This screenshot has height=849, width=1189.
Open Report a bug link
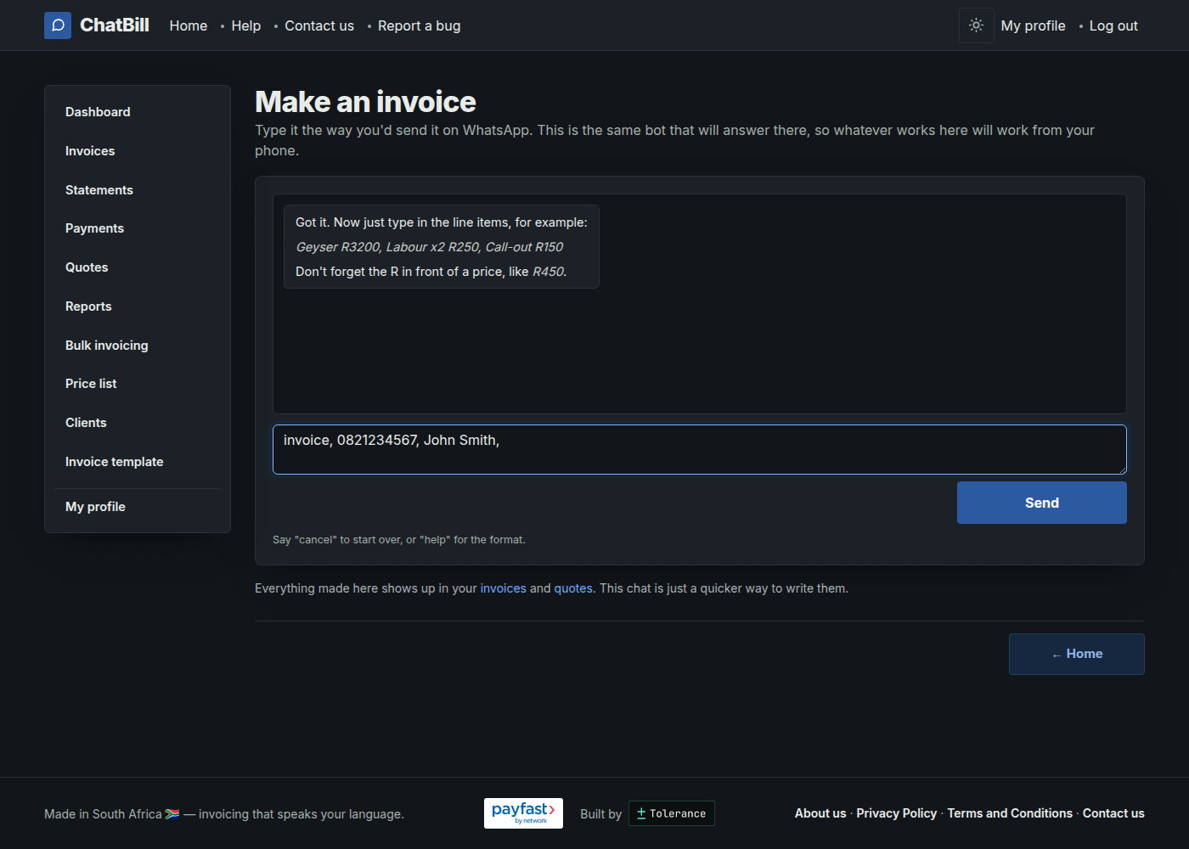coord(420,25)
